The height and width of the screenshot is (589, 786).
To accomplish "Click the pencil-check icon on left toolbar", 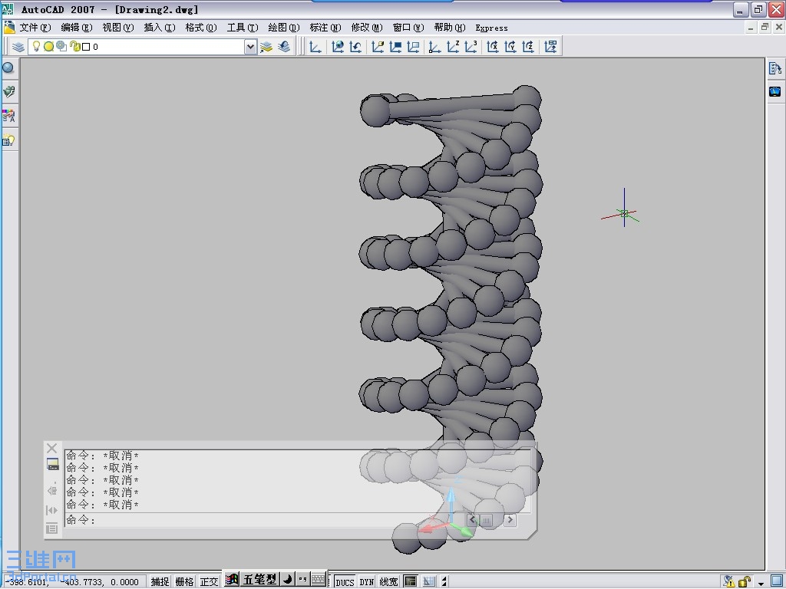I will 9,92.
